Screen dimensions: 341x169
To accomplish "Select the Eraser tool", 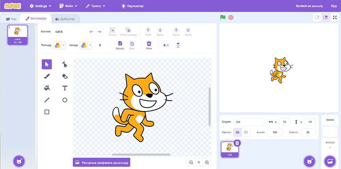I will [64, 76].
